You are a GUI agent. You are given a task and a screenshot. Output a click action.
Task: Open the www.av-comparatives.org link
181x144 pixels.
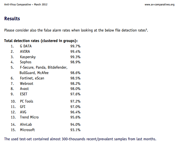click(159, 5)
